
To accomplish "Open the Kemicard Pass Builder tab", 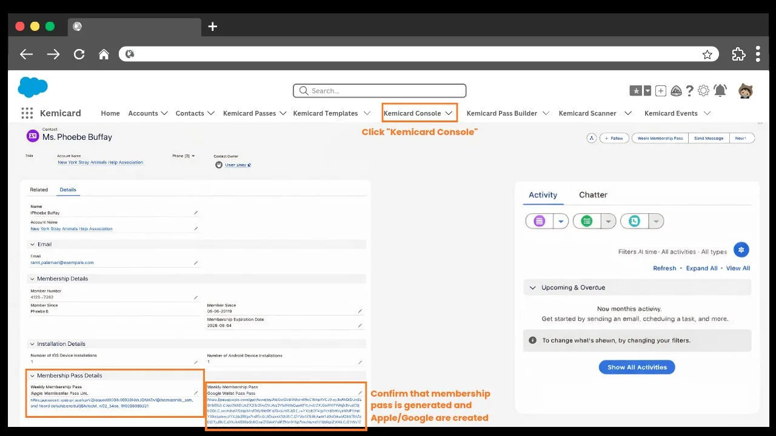I will pos(502,113).
